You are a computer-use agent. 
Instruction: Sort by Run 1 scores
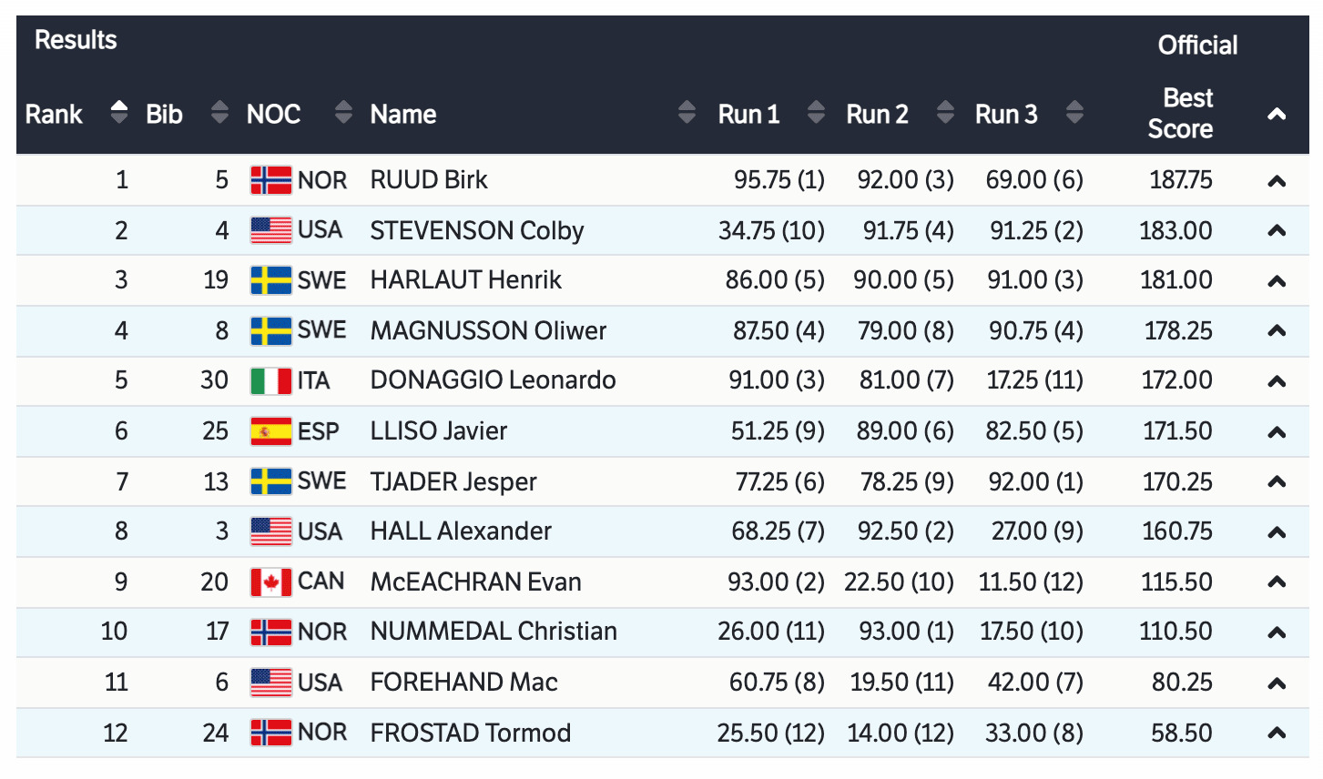[x=816, y=113]
